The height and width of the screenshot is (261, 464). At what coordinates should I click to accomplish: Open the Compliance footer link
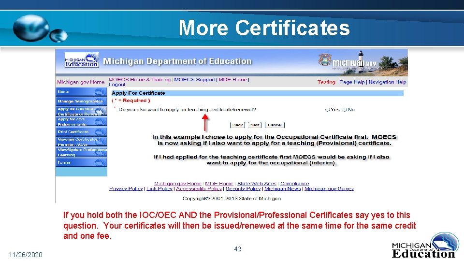click(x=295, y=184)
